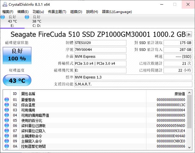195x153 pixels.
Task: Minimize the CrystalDiskInfo window
Action: 162,5
